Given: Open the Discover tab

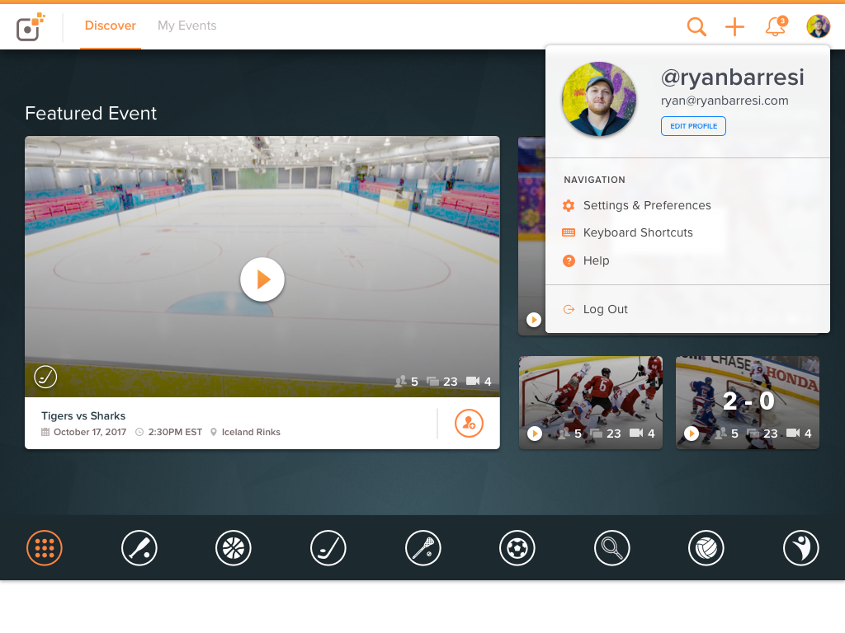Looking at the screenshot, I should pos(111,26).
